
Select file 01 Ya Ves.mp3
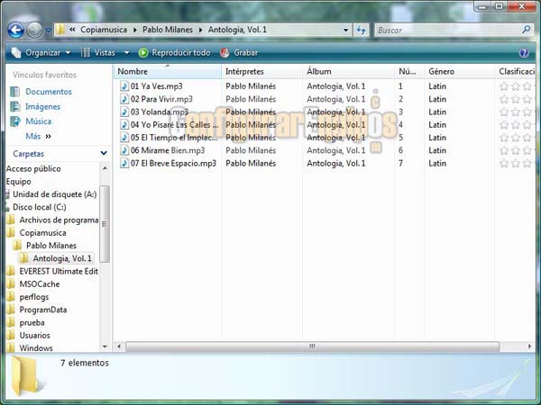coord(156,86)
